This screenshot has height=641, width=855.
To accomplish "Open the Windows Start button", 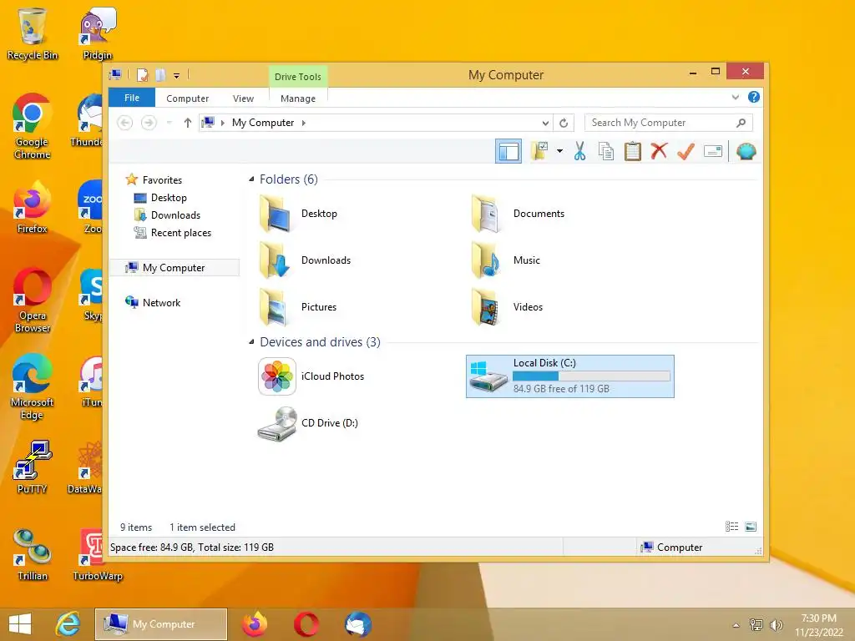I will (x=20, y=624).
